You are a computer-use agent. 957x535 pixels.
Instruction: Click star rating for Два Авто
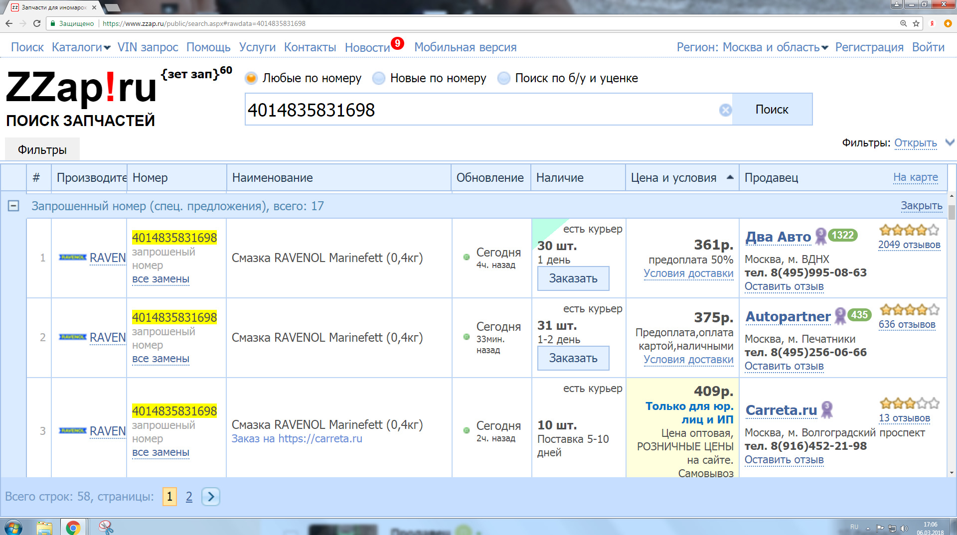909,230
